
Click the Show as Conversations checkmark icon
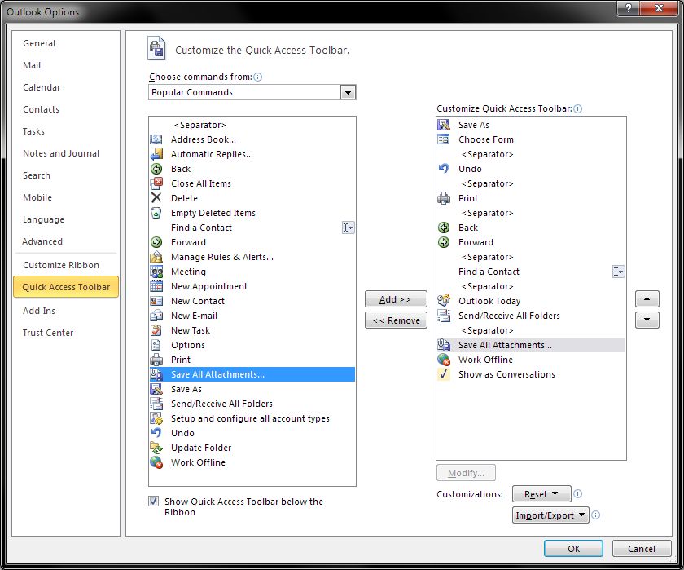click(x=444, y=374)
